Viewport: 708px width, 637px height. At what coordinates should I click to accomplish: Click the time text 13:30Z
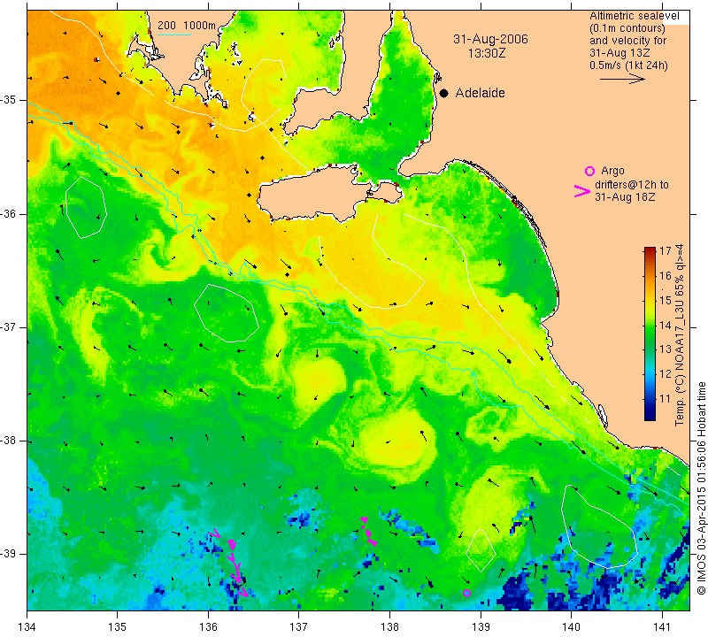[x=487, y=53]
